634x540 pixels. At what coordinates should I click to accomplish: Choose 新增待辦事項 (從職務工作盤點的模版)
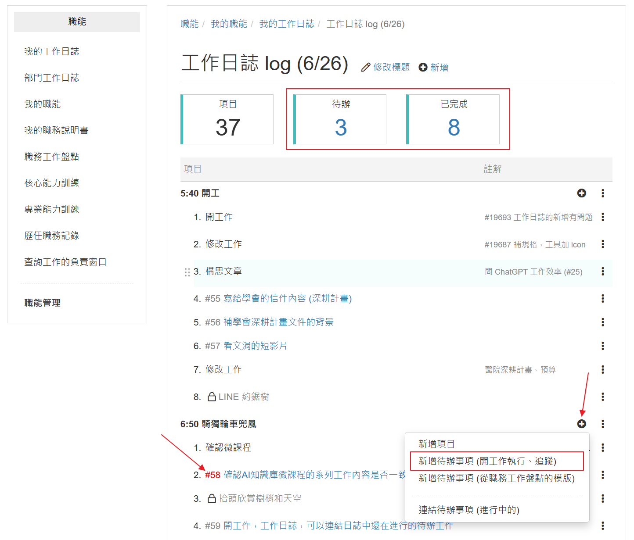pyautogui.click(x=496, y=478)
